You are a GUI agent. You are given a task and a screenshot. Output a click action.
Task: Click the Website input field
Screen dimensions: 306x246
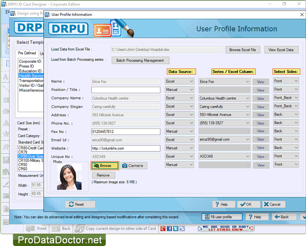126,148
